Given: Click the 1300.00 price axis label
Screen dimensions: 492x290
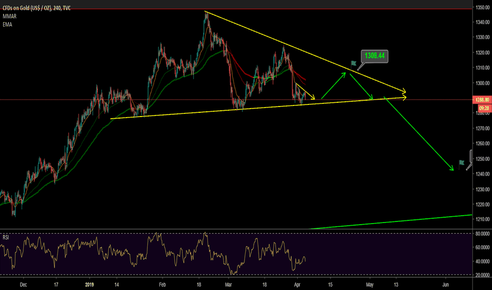Looking at the screenshot, I should click(482, 83).
